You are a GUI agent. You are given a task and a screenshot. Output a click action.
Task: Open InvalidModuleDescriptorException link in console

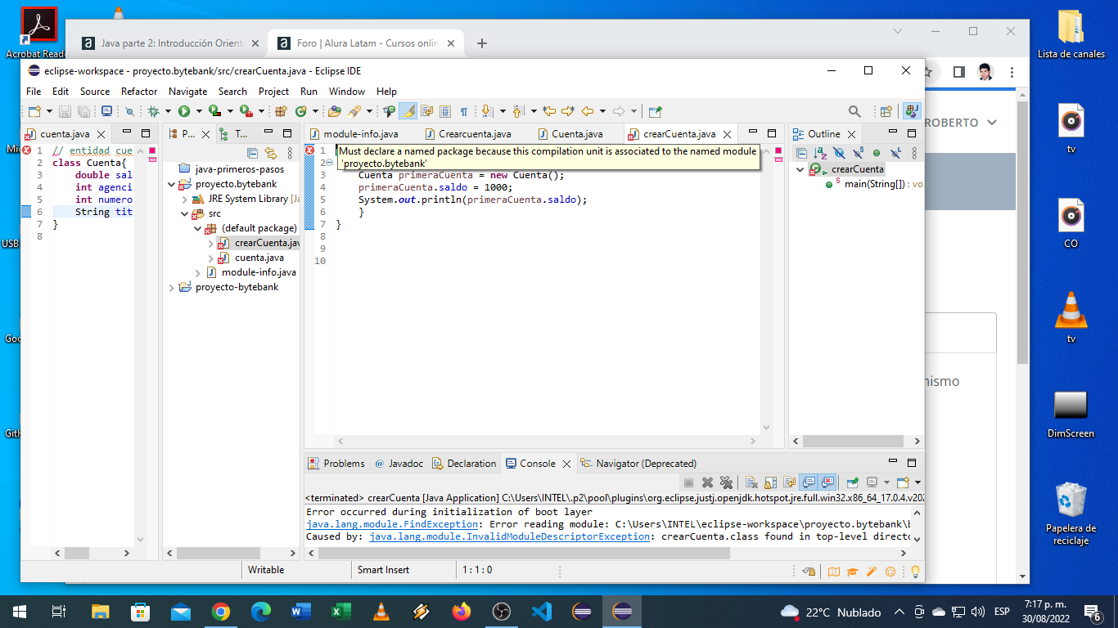pos(509,536)
